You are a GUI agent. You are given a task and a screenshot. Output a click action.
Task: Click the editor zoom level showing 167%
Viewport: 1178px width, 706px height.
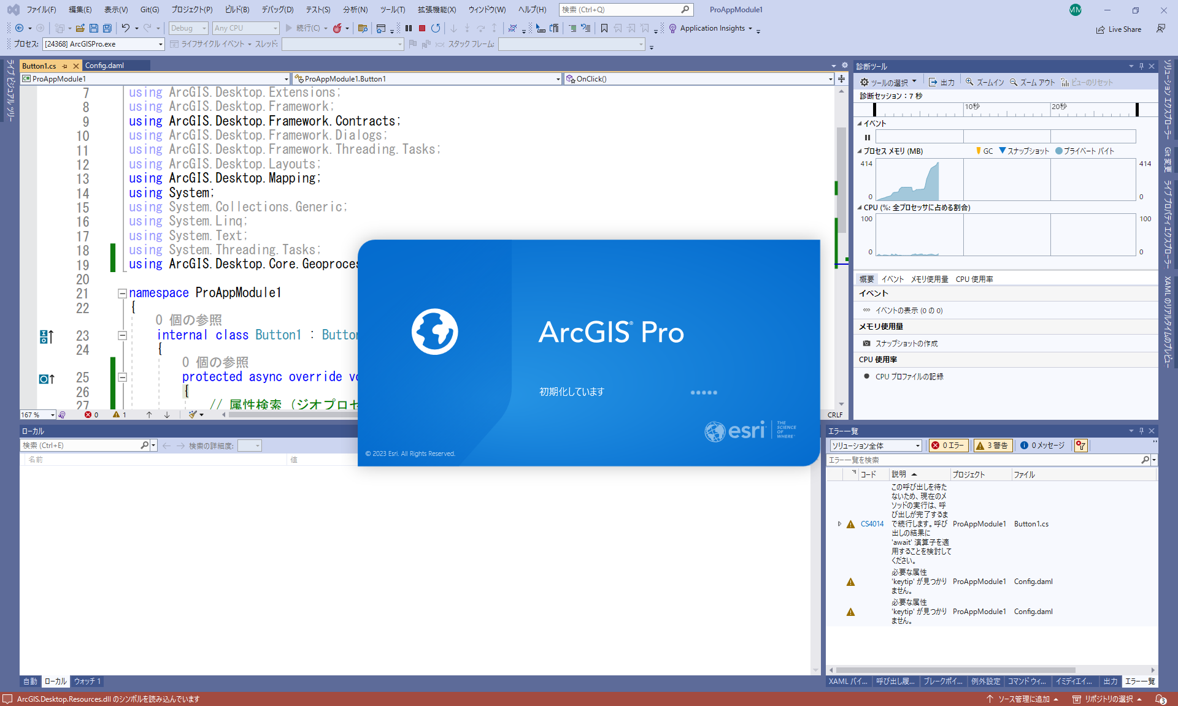(x=34, y=415)
